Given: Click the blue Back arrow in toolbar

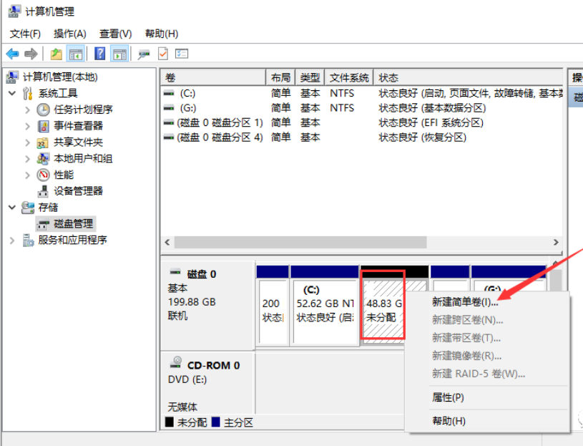Looking at the screenshot, I should [x=12, y=54].
